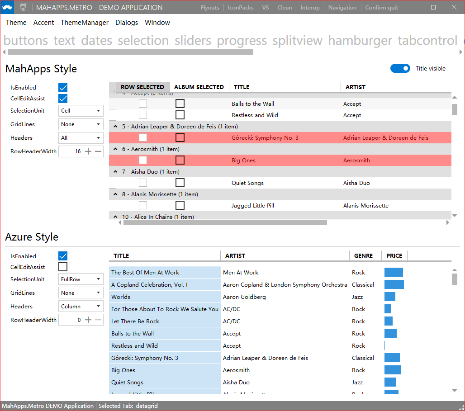Switch to the hamburger tab
The image size is (465, 411).
tap(360, 40)
